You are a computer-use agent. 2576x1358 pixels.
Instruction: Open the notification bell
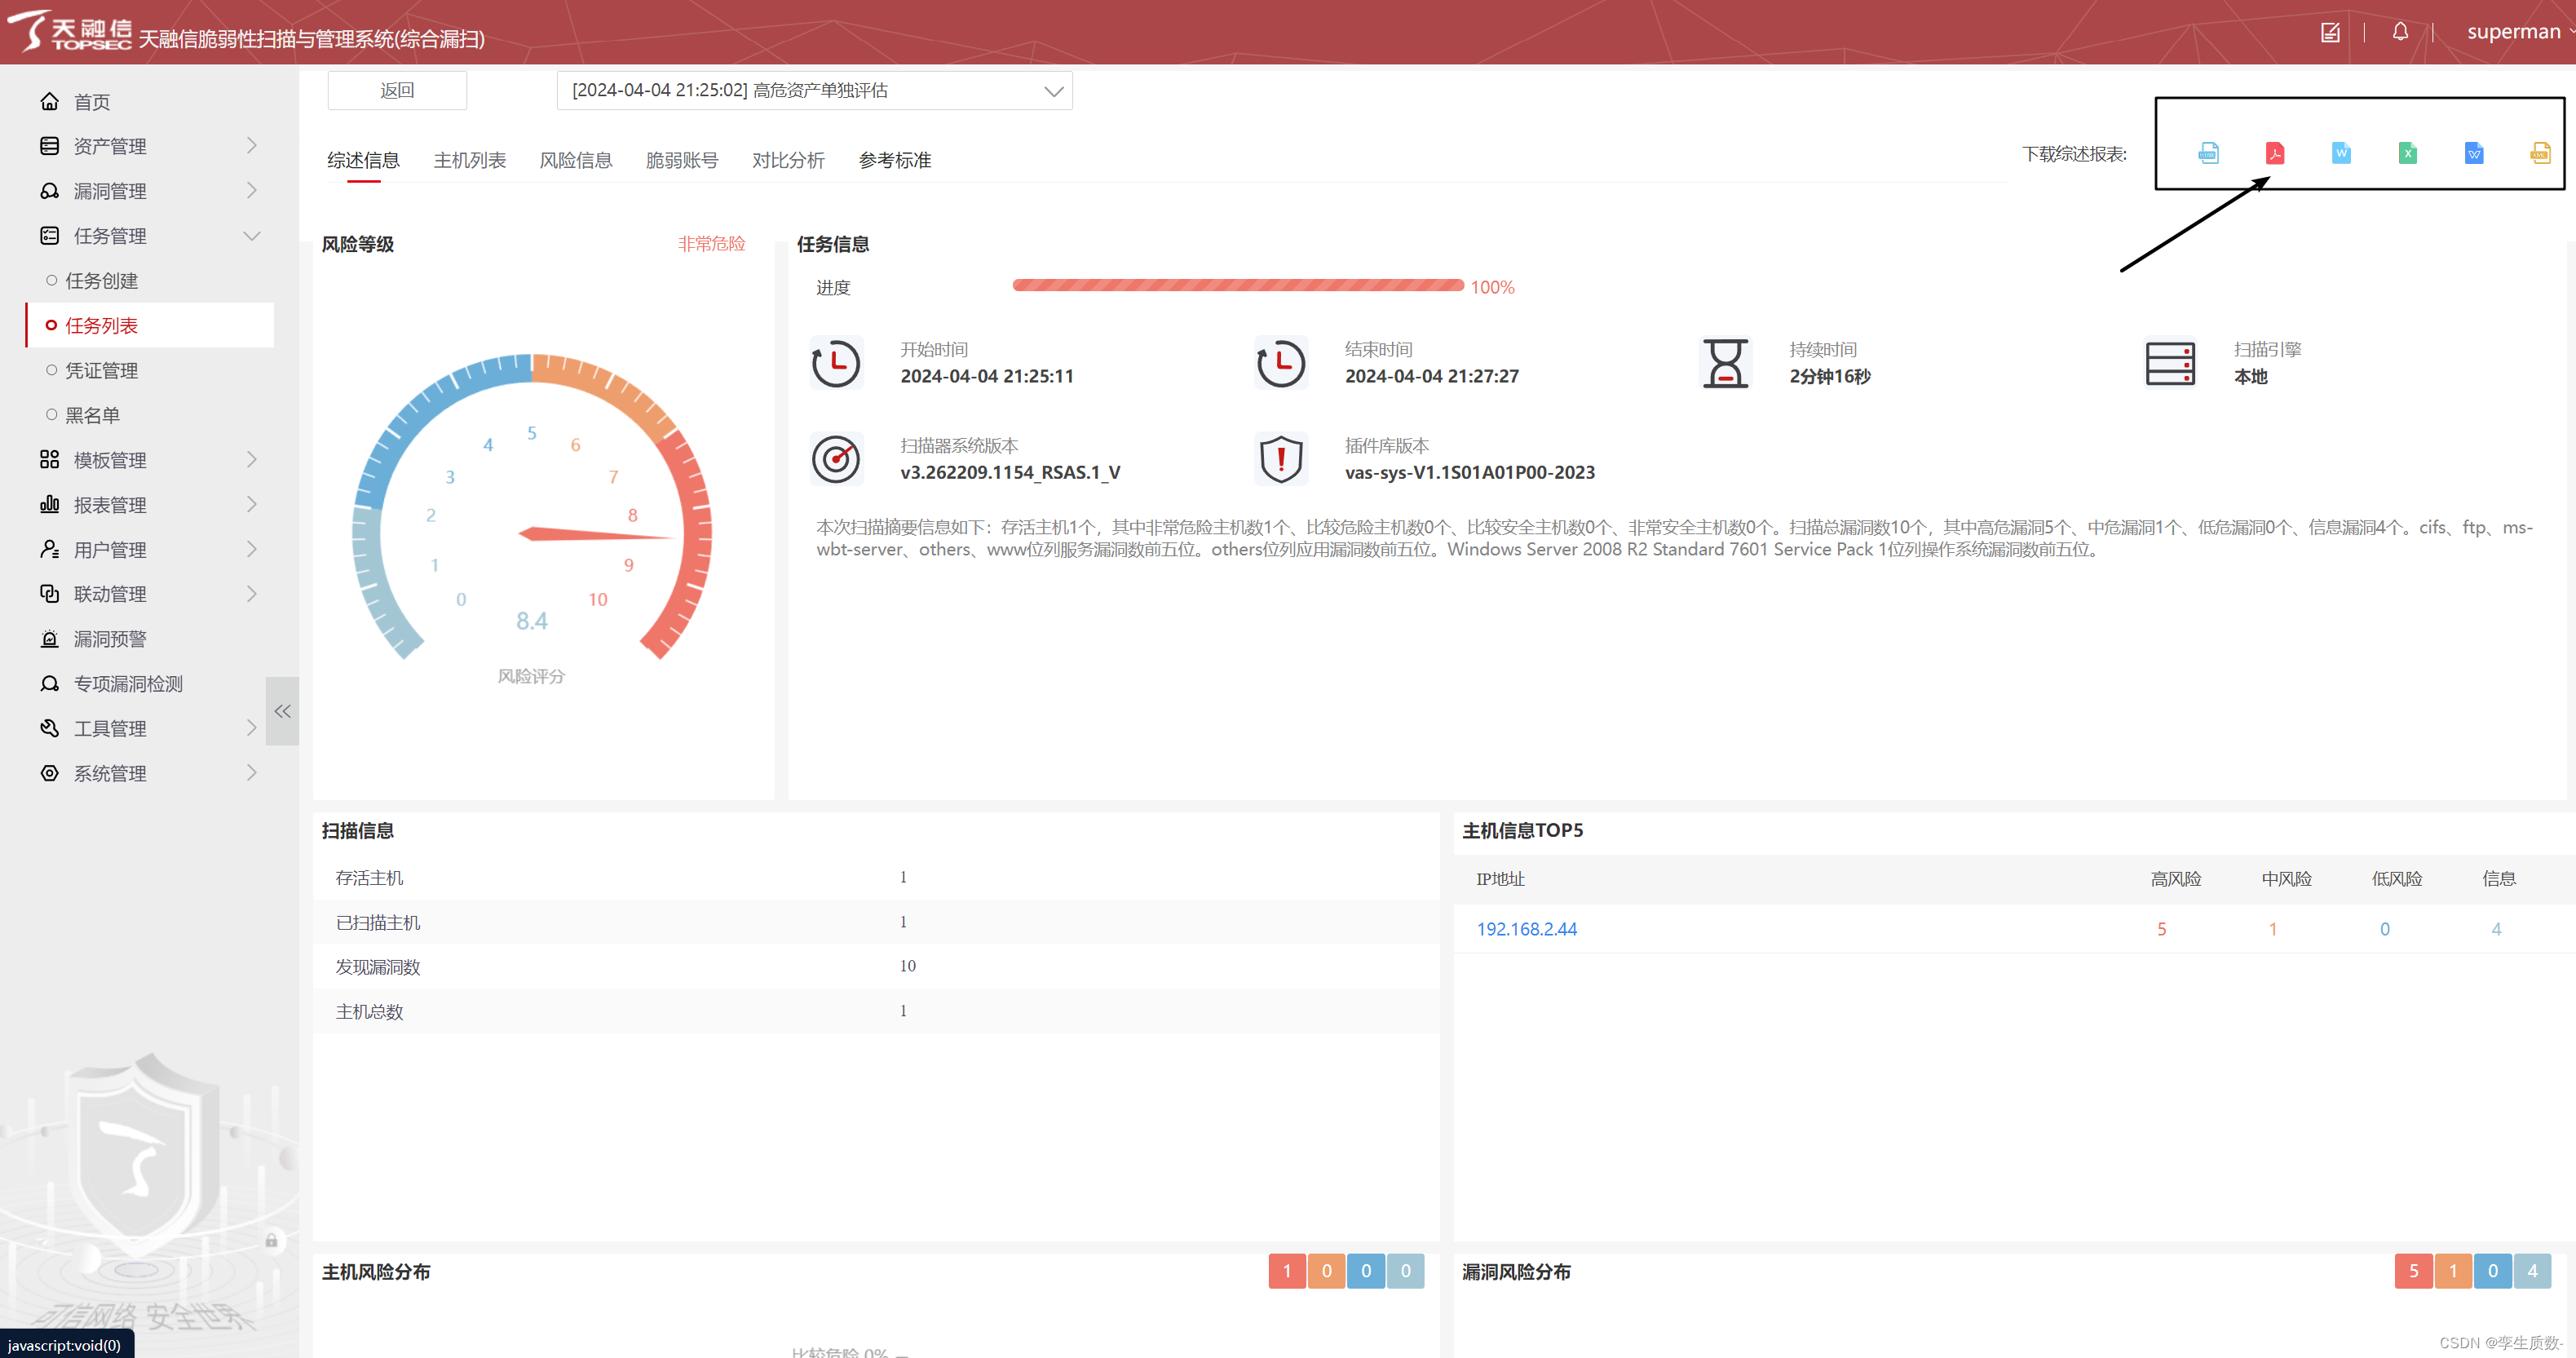coord(2399,32)
